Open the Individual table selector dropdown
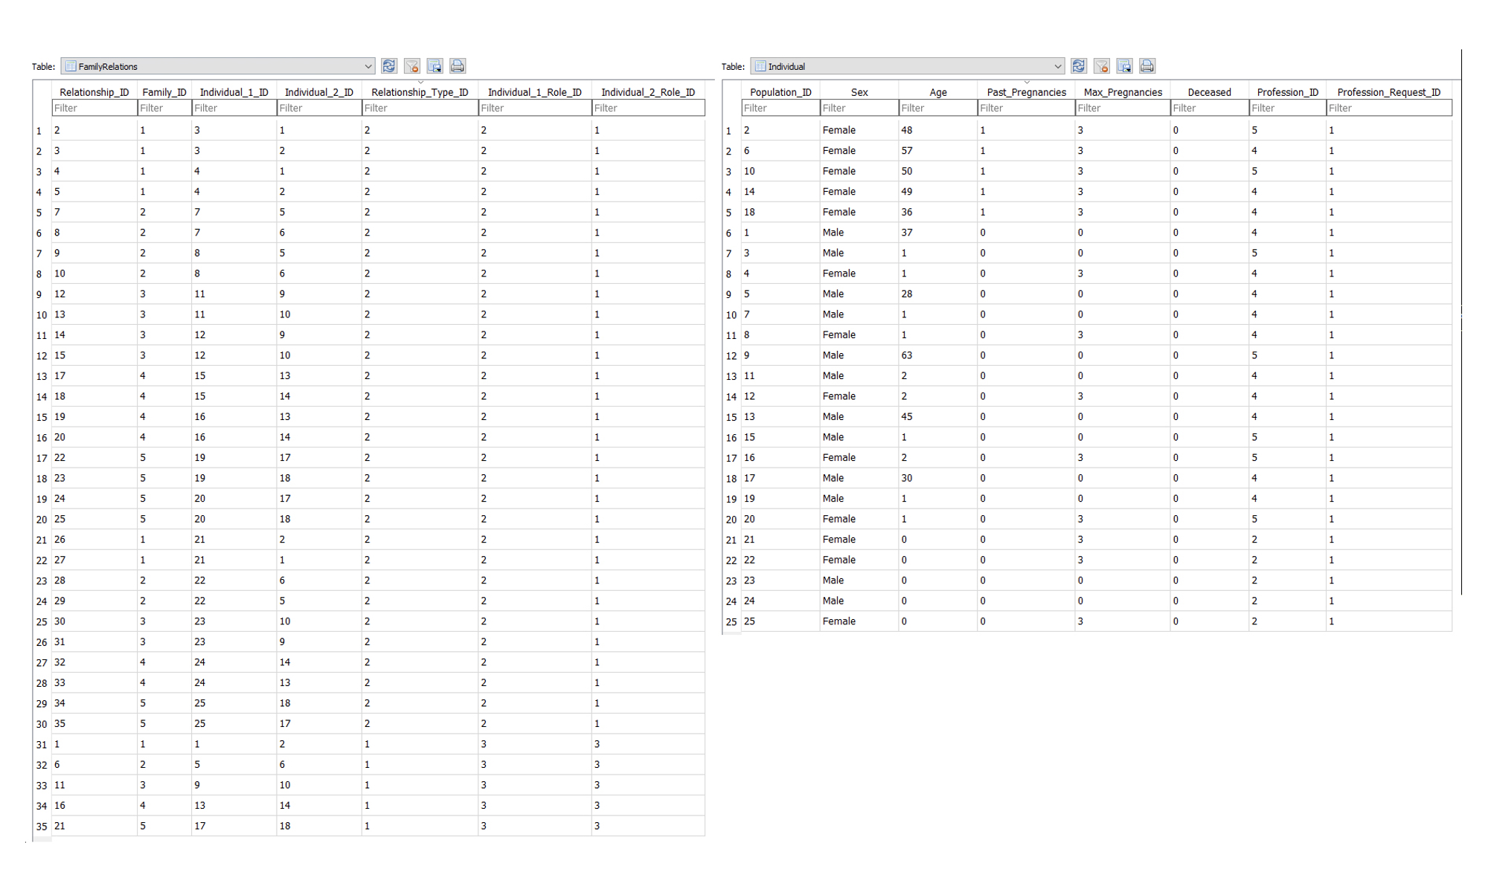The width and height of the screenshot is (1488, 892). [908, 66]
